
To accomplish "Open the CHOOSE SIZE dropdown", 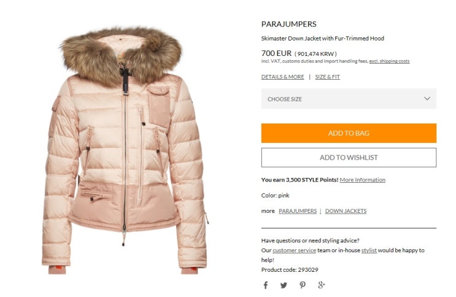I will pos(349,99).
